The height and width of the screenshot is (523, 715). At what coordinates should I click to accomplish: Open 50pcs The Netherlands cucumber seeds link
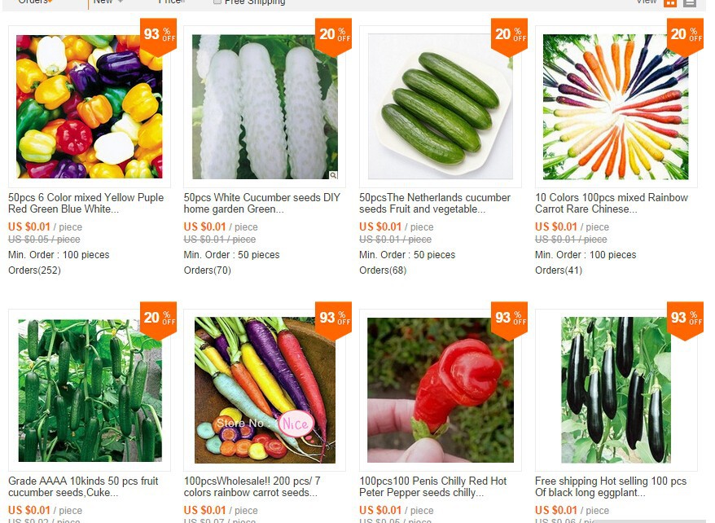pyautogui.click(x=435, y=204)
